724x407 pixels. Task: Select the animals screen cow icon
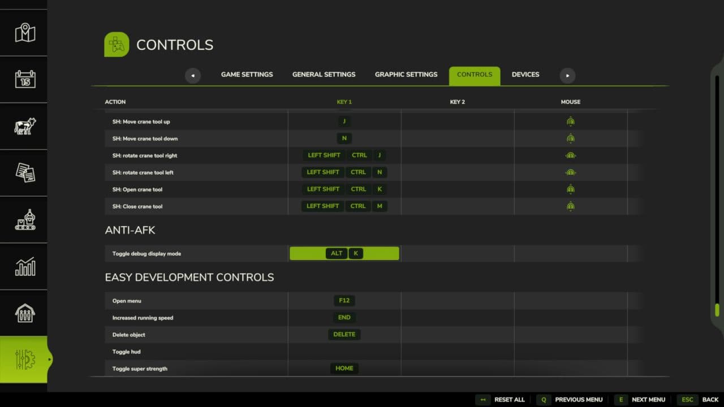tap(24, 126)
